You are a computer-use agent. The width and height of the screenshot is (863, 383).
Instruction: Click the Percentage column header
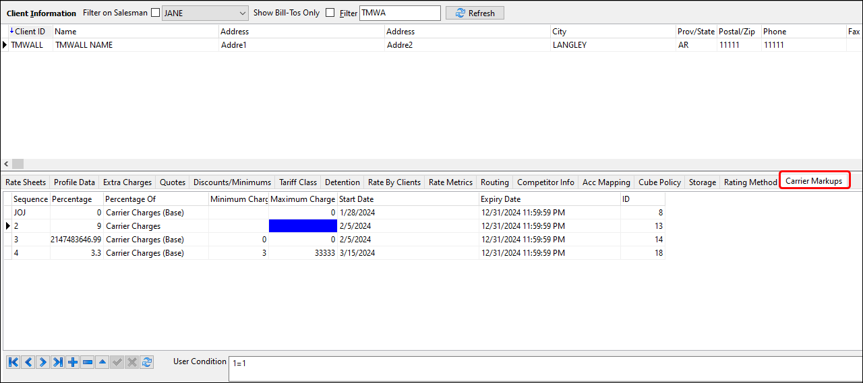[x=76, y=199]
